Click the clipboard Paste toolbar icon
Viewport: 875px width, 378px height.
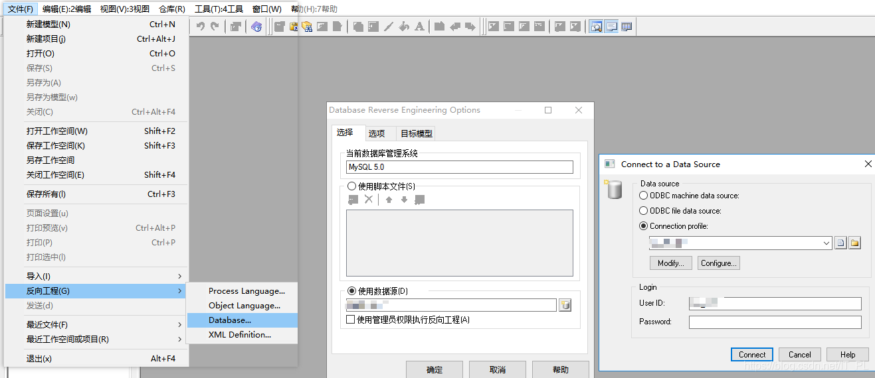[x=293, y=27]
